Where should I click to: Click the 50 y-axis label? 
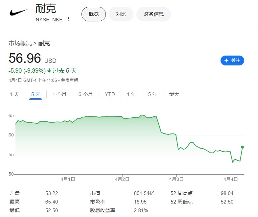(11, 174)
